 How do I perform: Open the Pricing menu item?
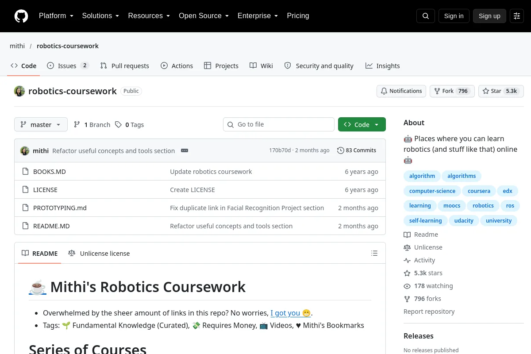(298, 16)
